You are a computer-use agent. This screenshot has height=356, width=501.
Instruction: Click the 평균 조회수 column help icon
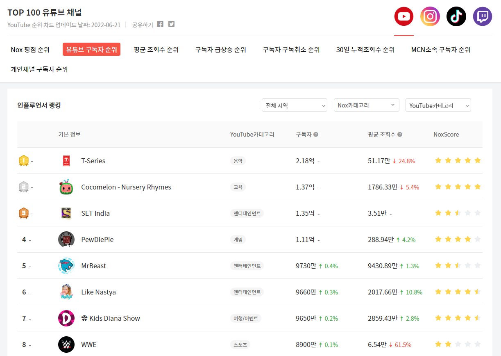[400, 135]
